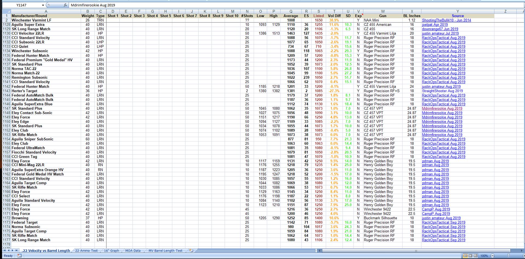The width and height of the screenshot is (525, 259).
Task: Open RackOpsTactical Sep 2019 link in row 1177
Action: point(444,240)
